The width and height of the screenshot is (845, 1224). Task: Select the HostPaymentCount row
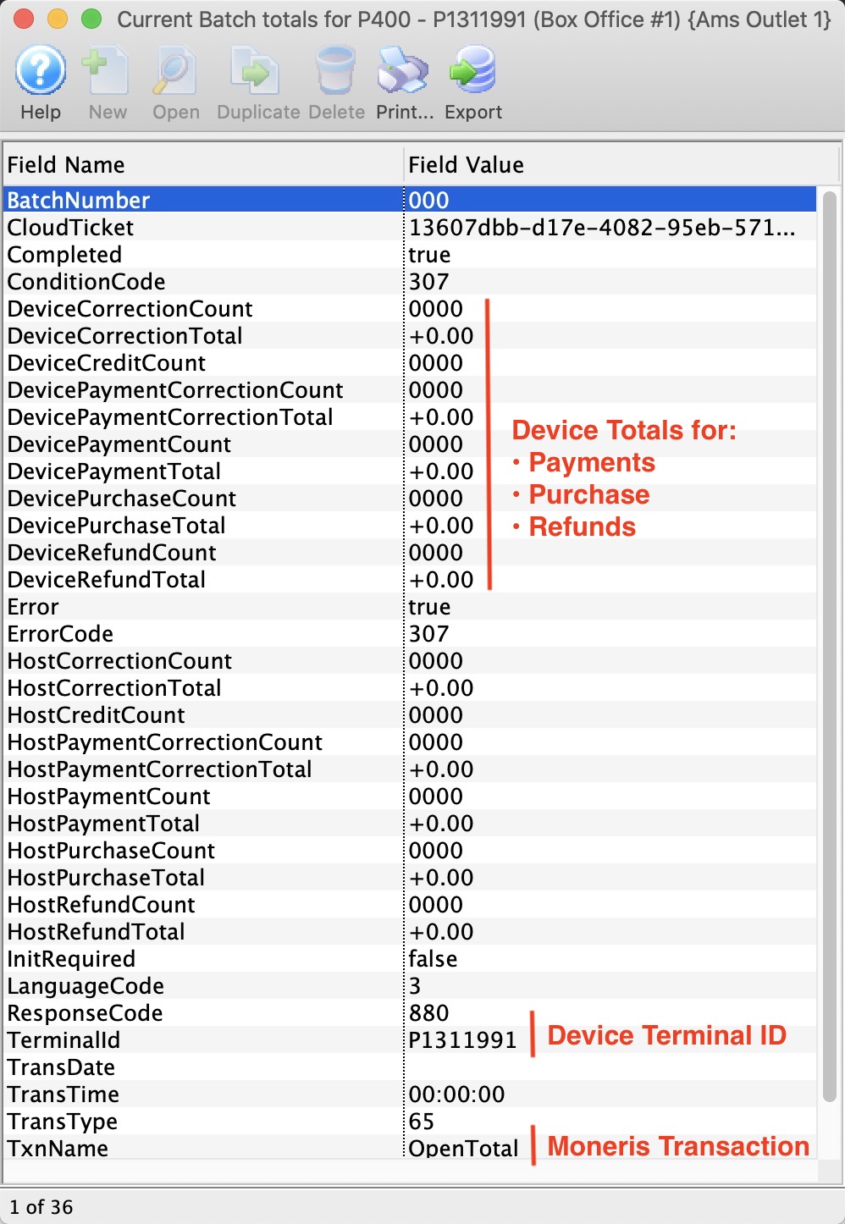(x=410, y=796)
